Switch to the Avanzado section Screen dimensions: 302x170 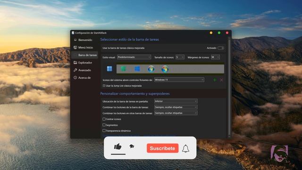coord(84,70)
